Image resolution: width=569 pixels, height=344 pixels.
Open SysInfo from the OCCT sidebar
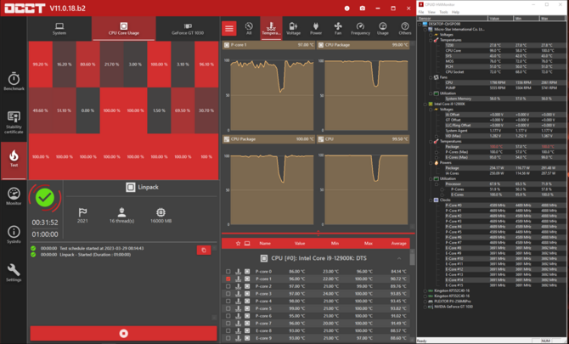coord(14,234)
